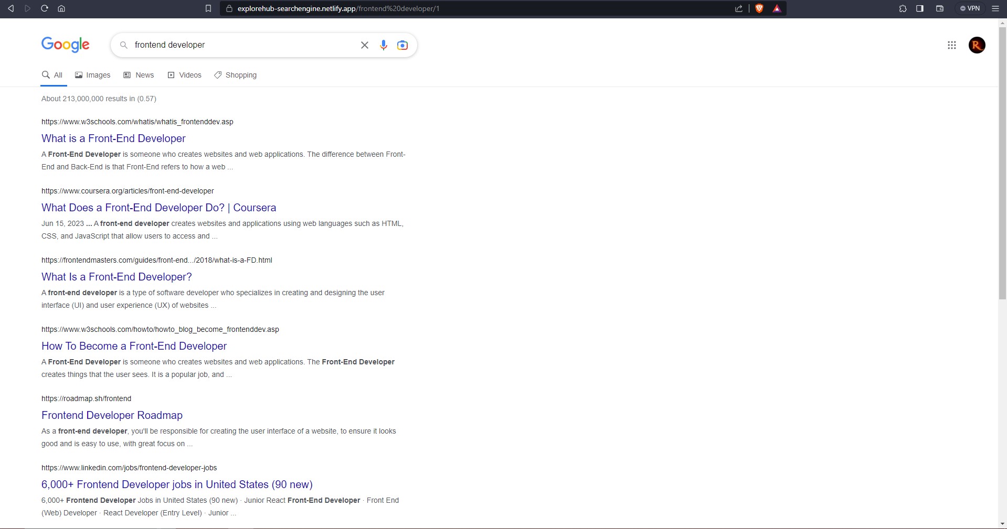Click the browser address bar URL
Viewport: 1007px width, 529px height.
pyautogui.click(x=338, y=8)
